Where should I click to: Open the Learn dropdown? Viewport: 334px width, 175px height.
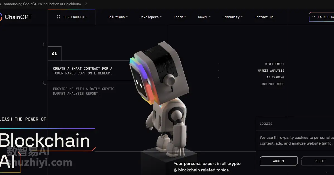coord(180,17)
